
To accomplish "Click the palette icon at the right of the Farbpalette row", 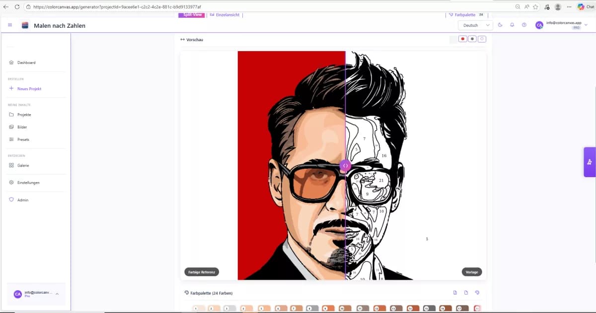I will click(477, 293).
